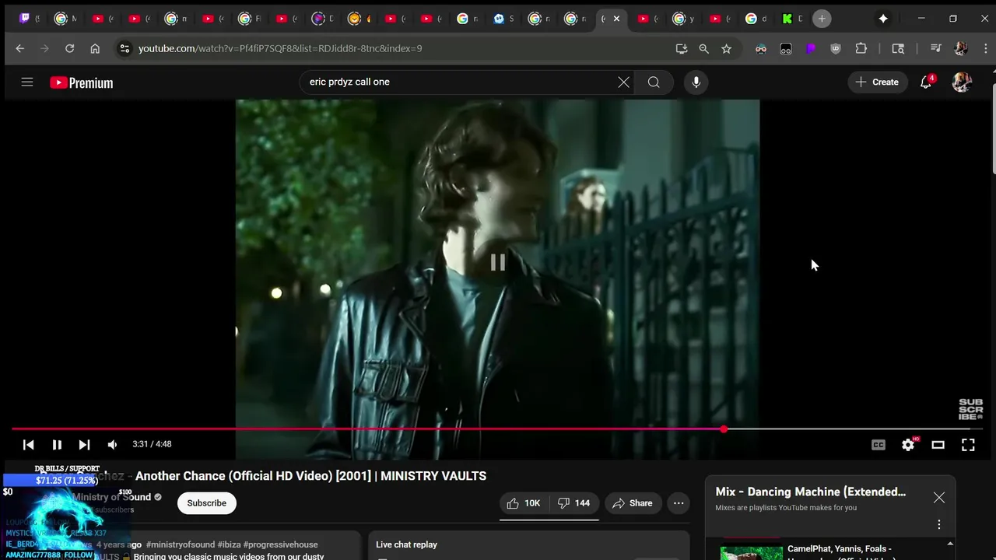Open the Mix - Dancing Machine playlist title
Image resolution: width=996 pixels, height=560 pixels.
coord(810,492)
